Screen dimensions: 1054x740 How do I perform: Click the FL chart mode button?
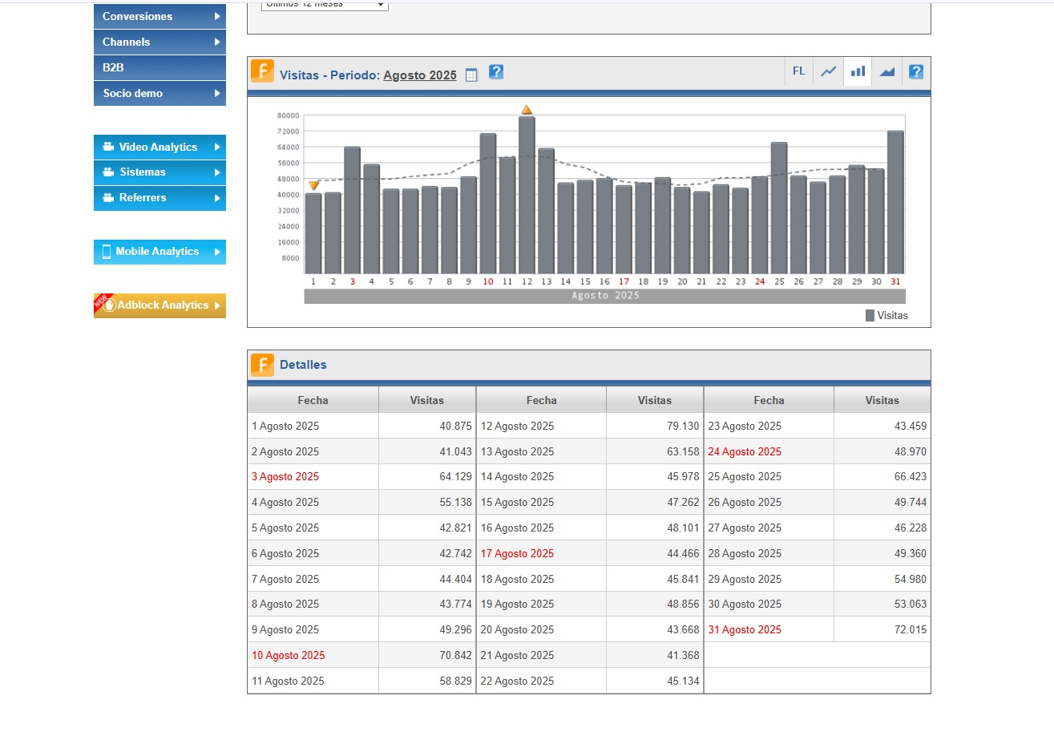click(798, 71)
